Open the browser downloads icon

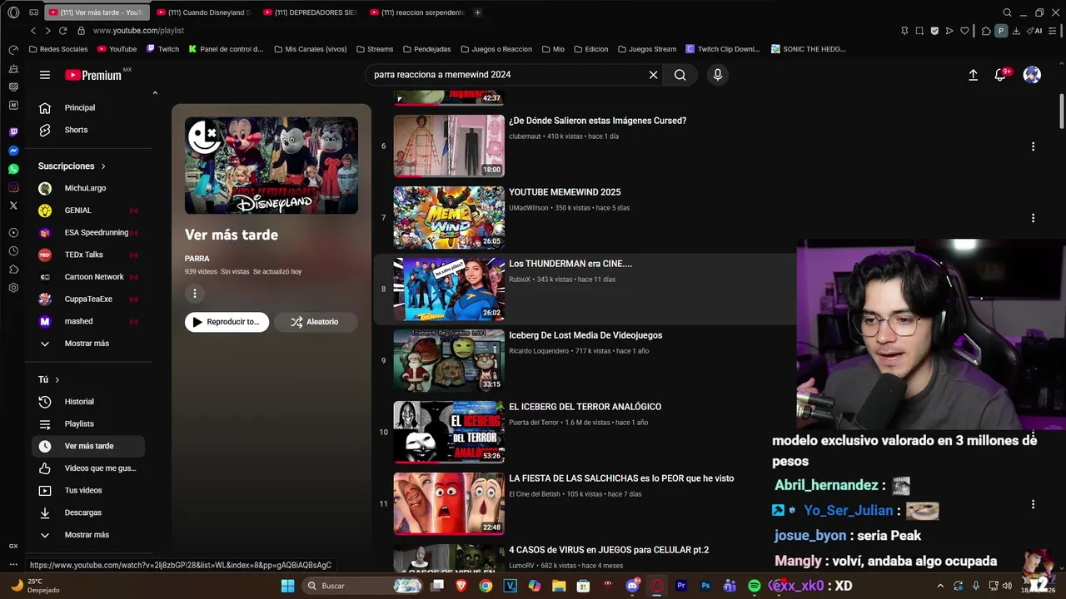click(x=1016, y=31)
